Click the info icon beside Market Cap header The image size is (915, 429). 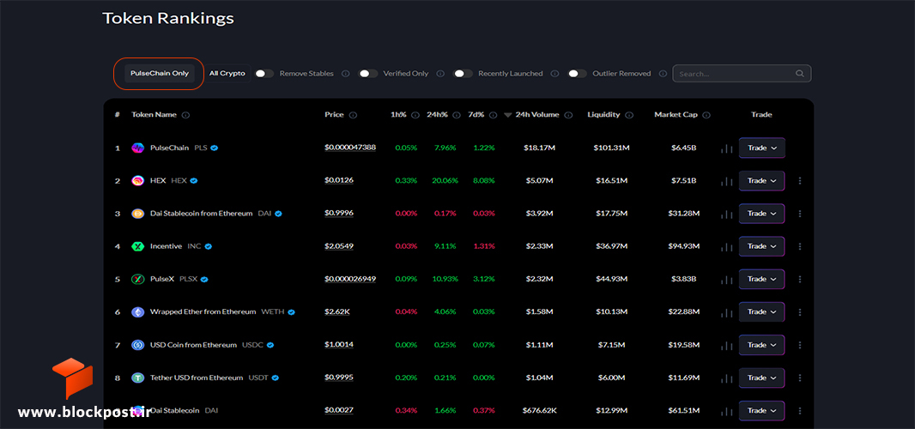[706, 115]
